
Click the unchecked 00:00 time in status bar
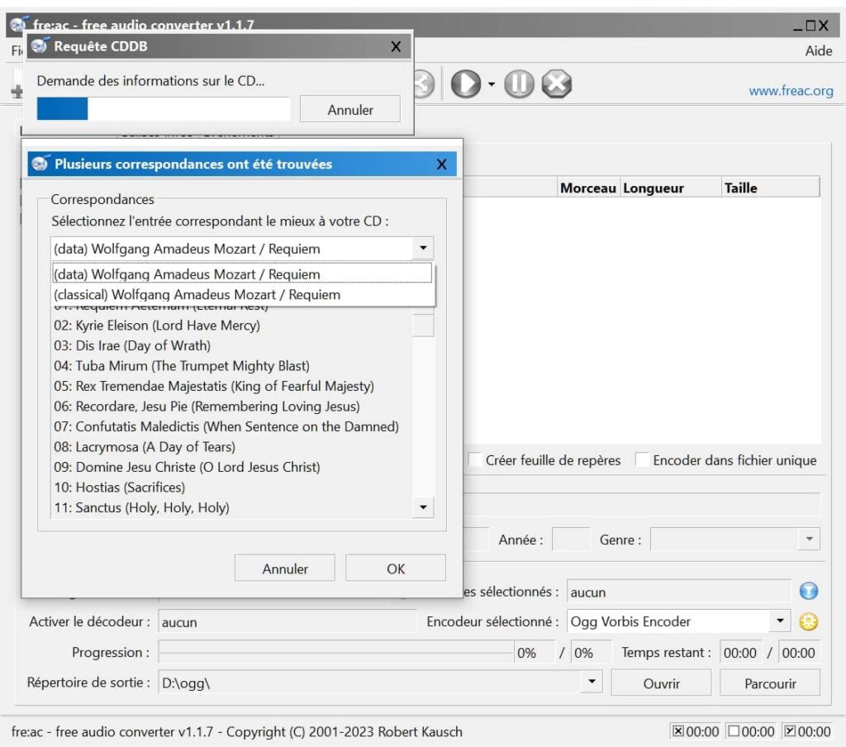tap(751, 731)
